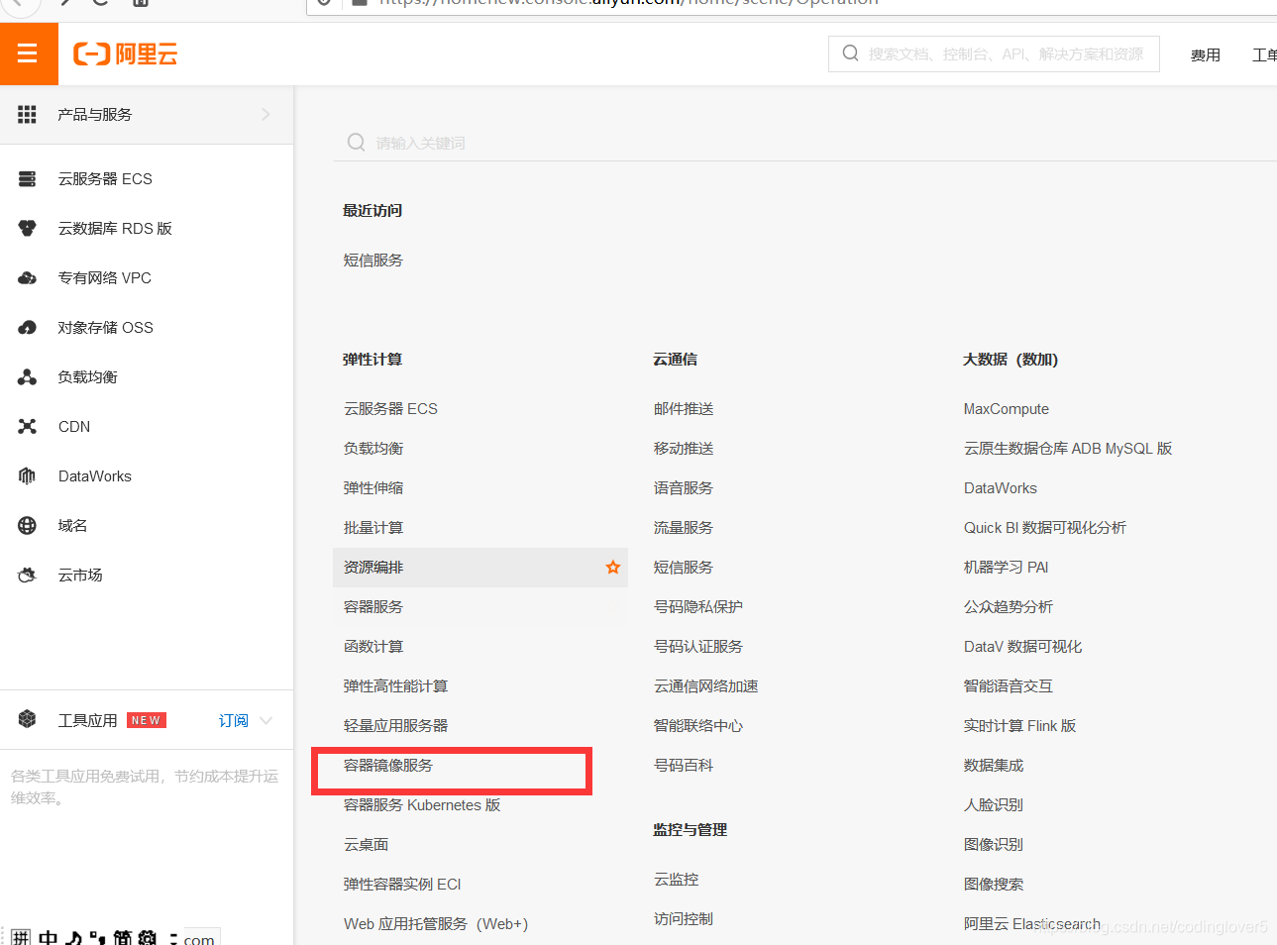Open the 语音服务 link
Screen dimensions: 1277x945
tap(684, 488)
